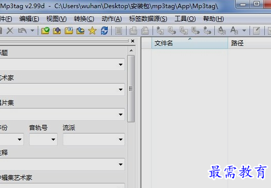This screenshot has width=271, height=188.
Task: Open the 工具(O) menu
Action: click(185, 19)
